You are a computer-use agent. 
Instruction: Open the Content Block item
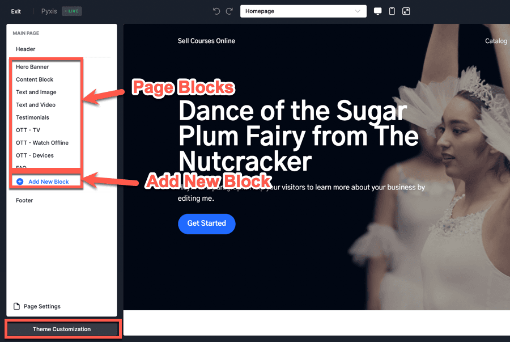(35, 79)
